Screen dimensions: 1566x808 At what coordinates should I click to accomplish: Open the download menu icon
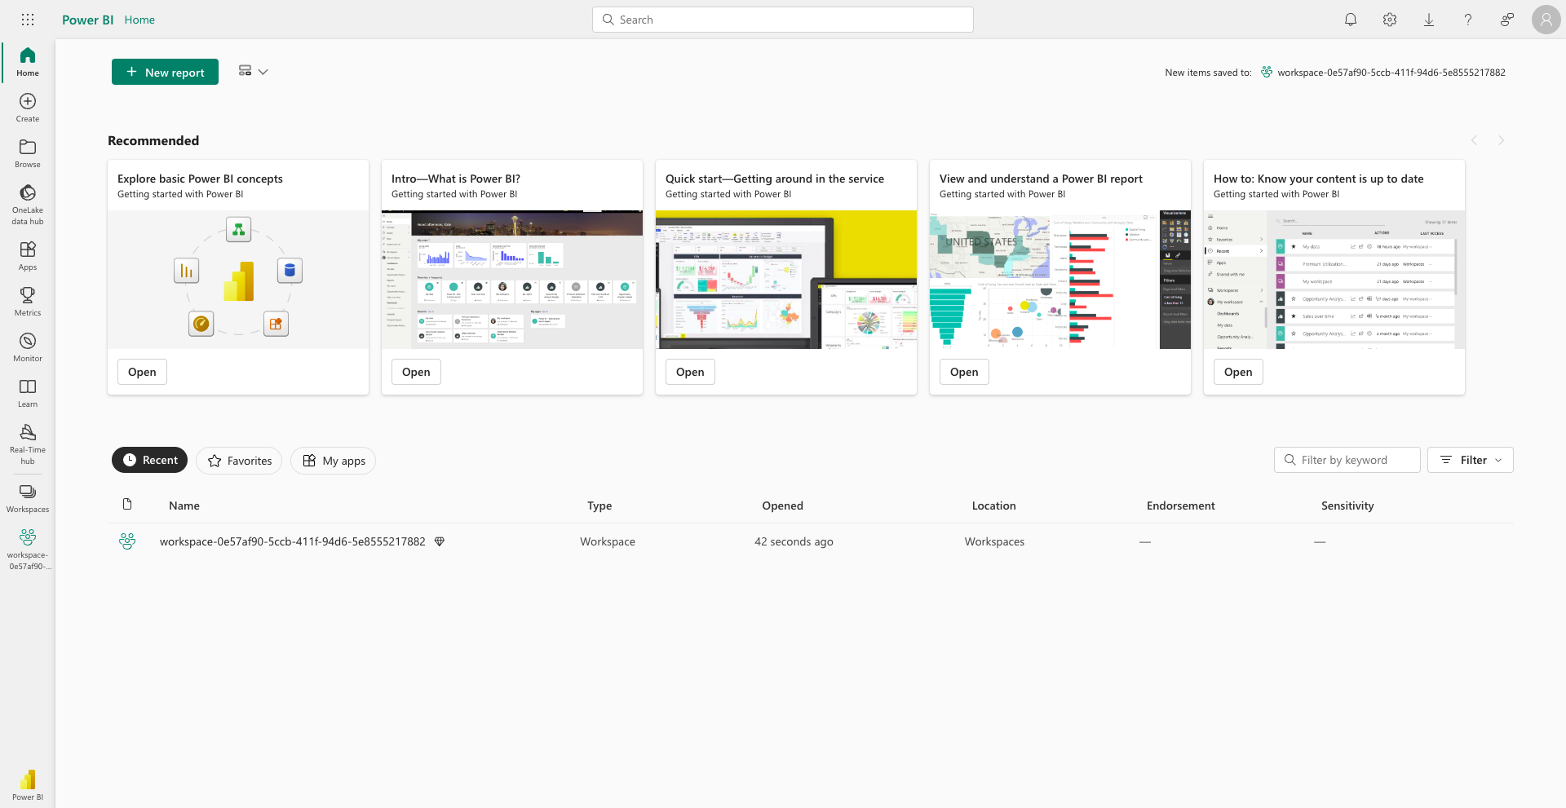(x=1429, y=20)
